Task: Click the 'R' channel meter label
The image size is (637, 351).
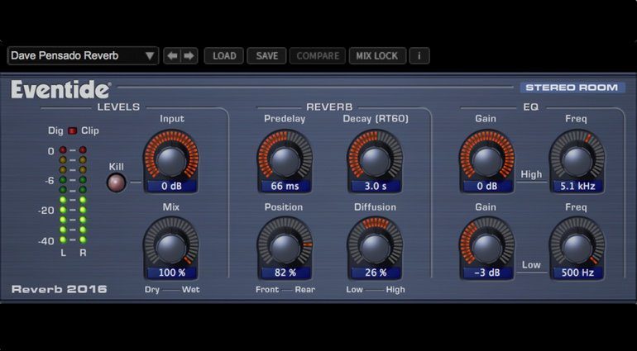Action: point(83,254)
